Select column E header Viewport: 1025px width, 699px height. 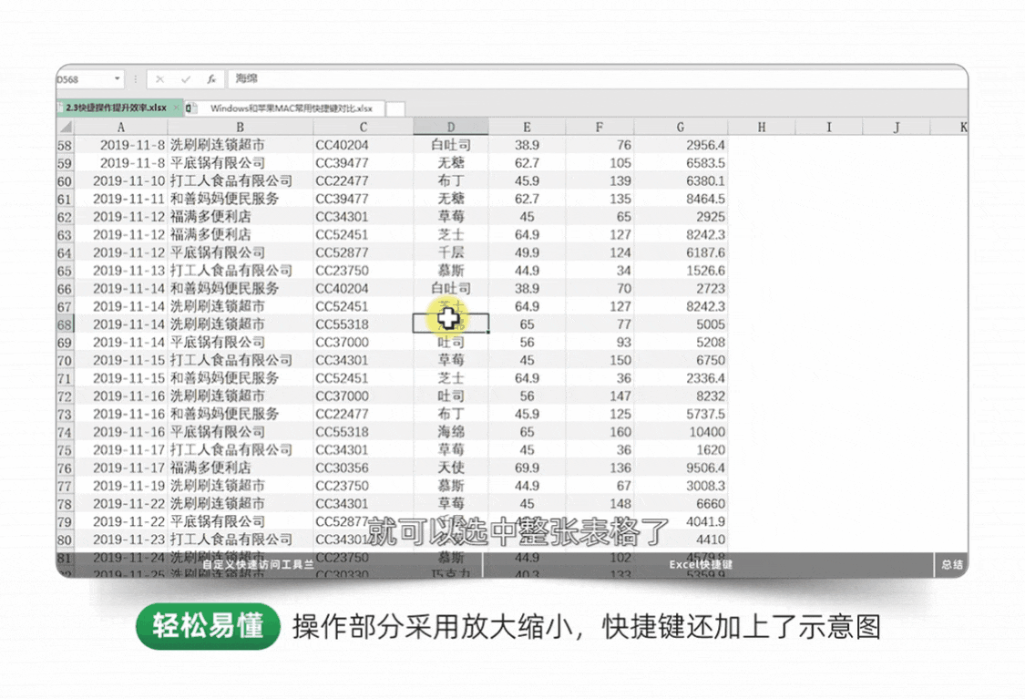[x=527, y=127]
